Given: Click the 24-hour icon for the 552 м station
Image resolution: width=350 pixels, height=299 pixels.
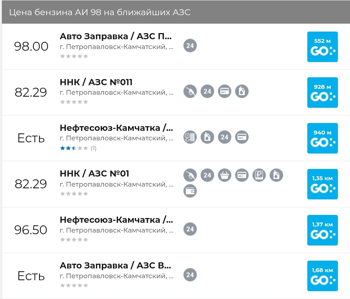Looking at the screenshot, I should (190, 45).
